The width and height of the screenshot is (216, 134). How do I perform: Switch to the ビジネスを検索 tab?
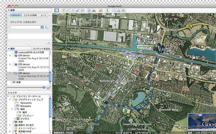(30, 15)
